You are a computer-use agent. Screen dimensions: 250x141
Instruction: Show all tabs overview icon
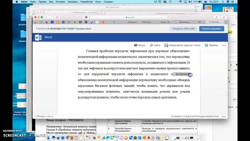[x=223, y=17]
